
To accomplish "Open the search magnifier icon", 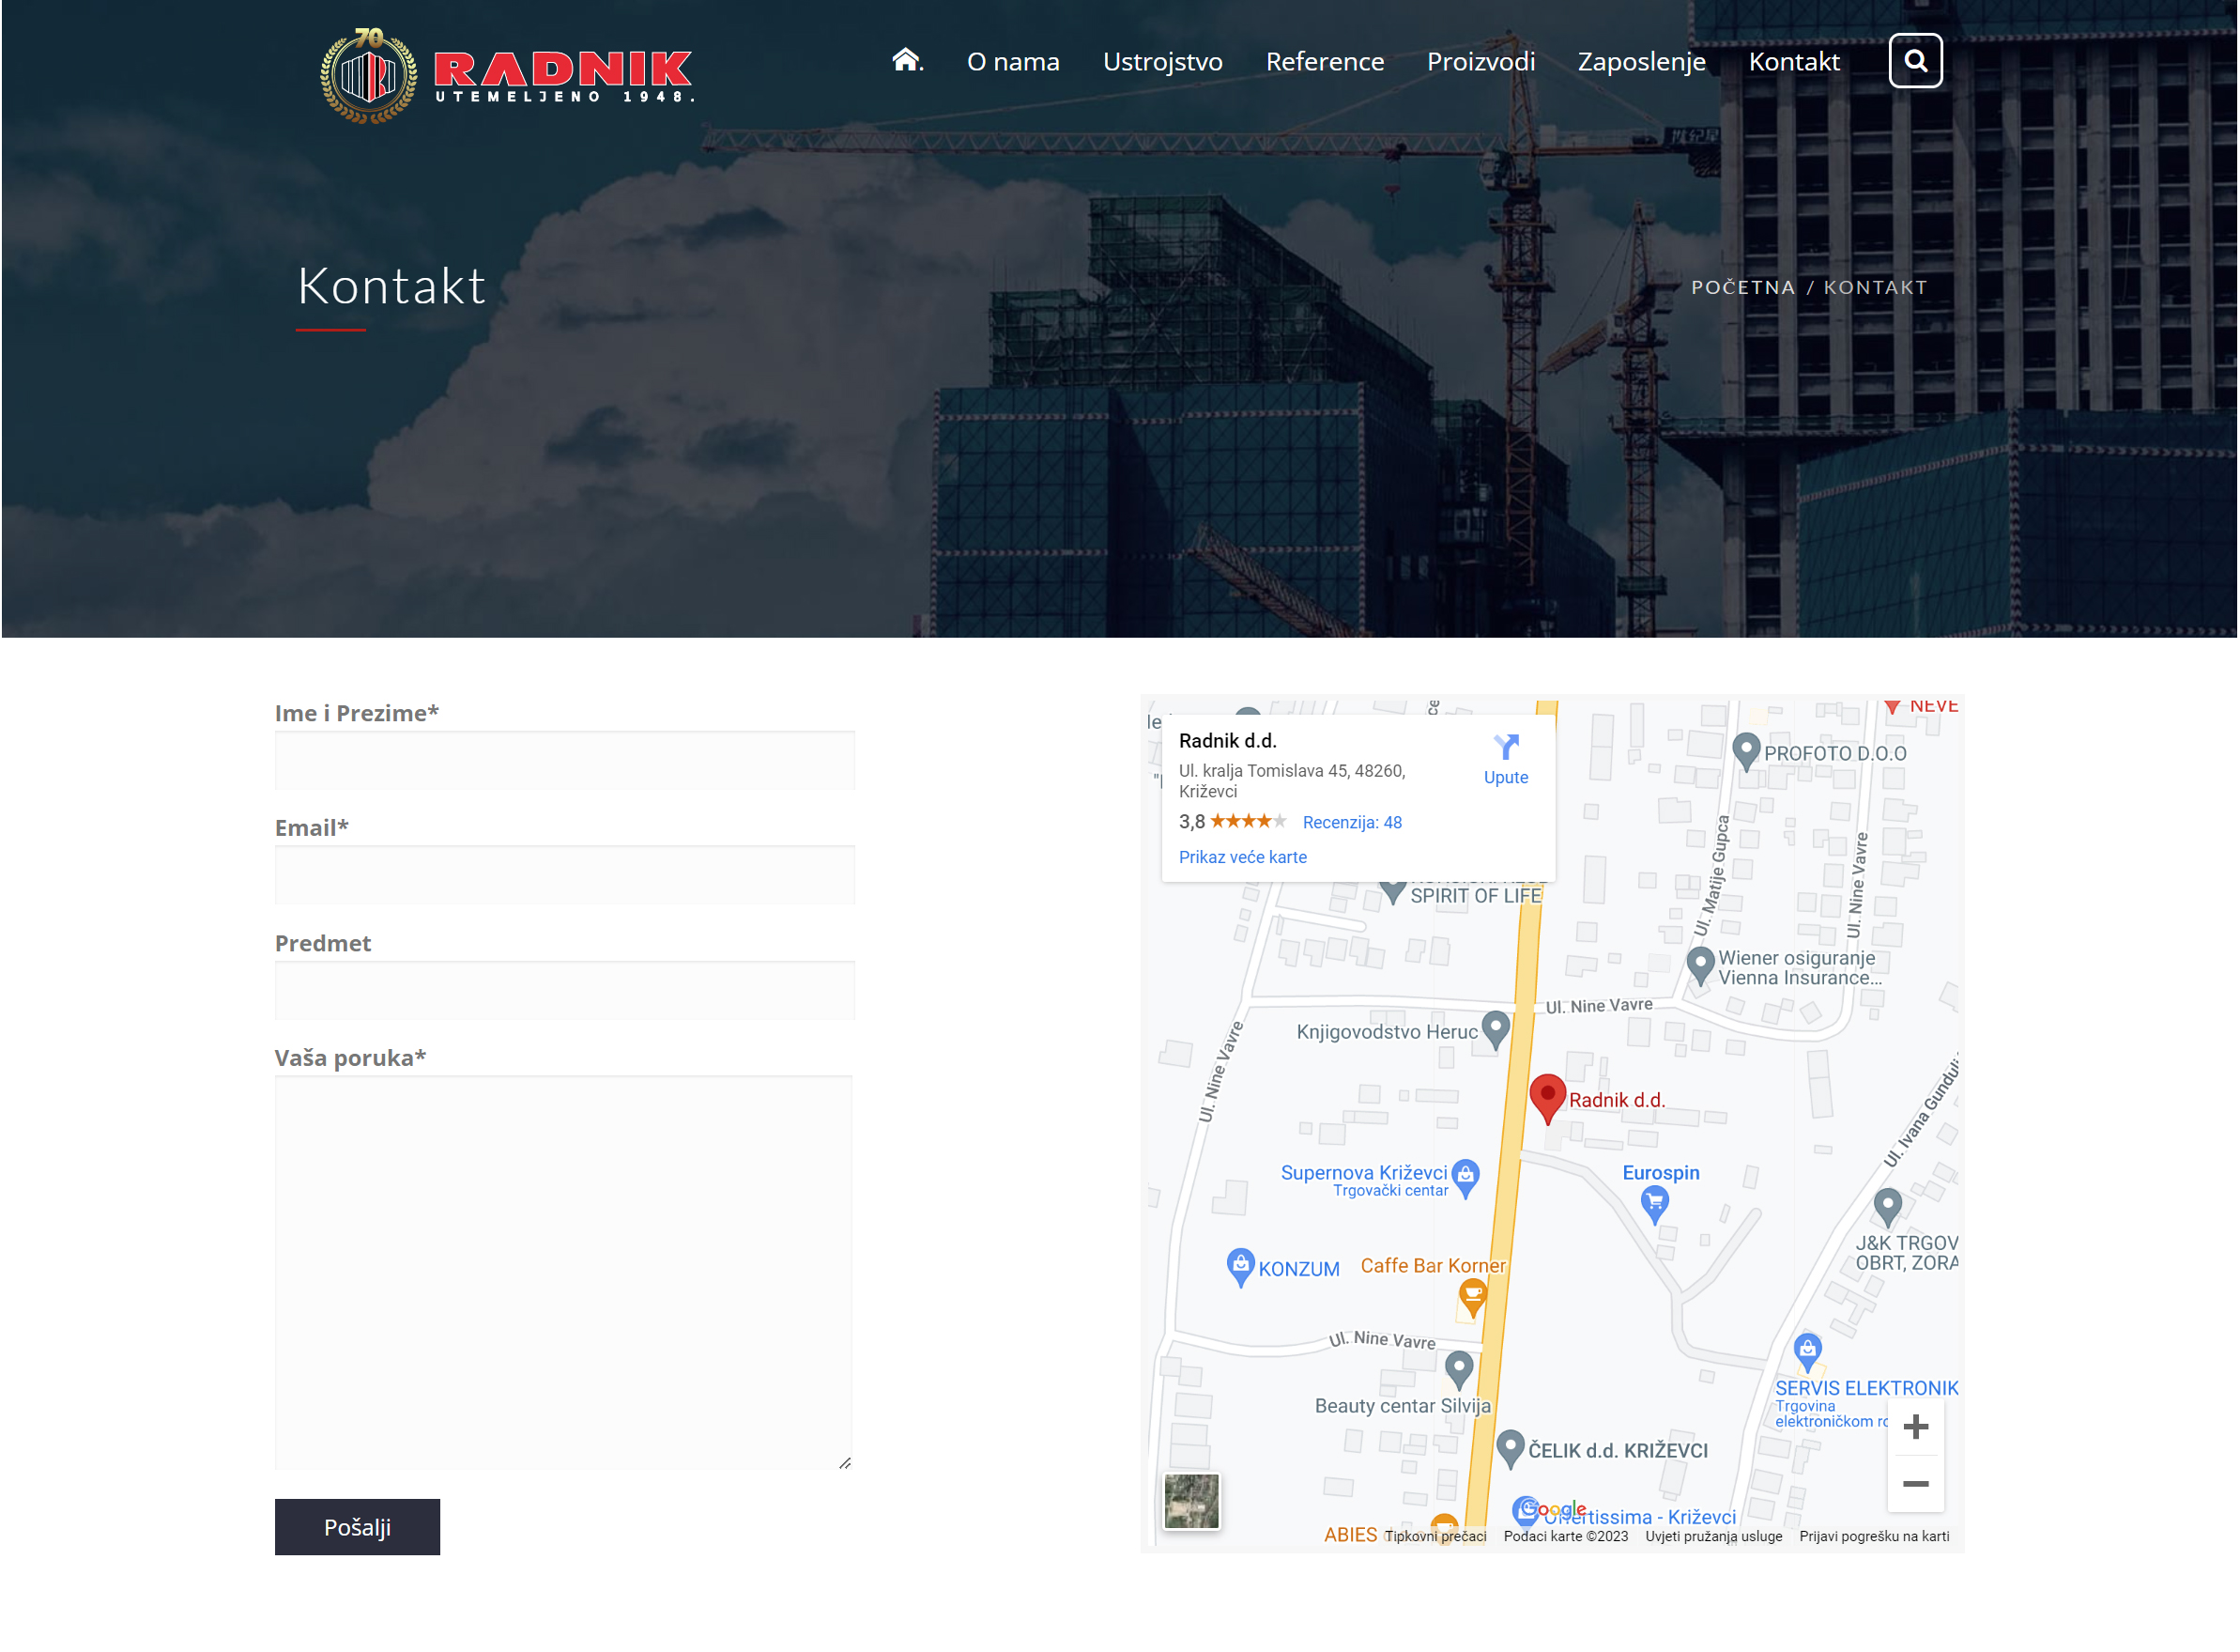I will tap(1914, 61).
